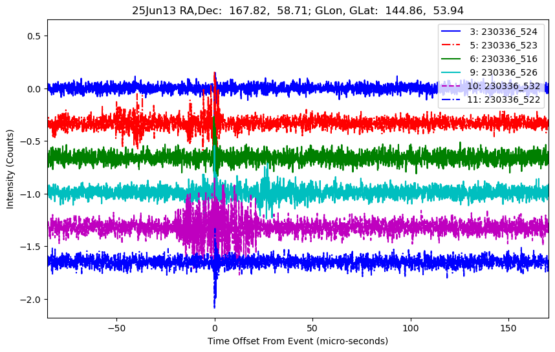Viewport: 555px width, 352px height.
Task: Click the magenta dashed line sample in legend
Action: pos(453,86)
